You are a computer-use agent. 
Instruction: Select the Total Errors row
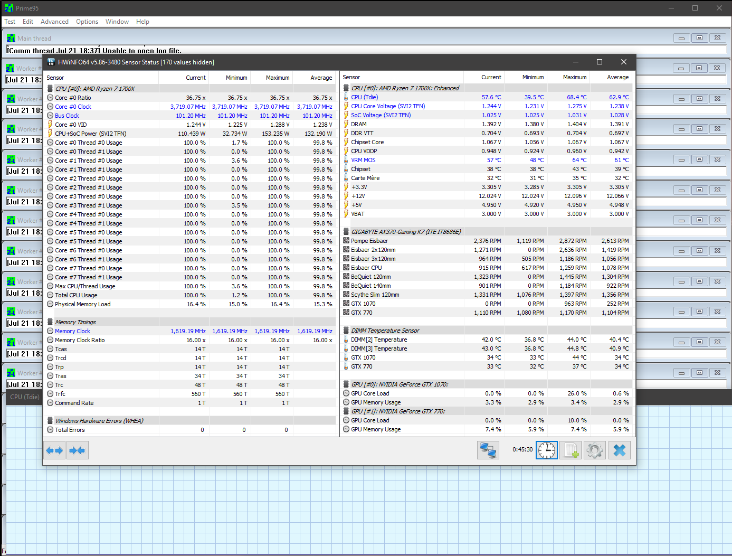pyautogui.click(x=190, y=430)
